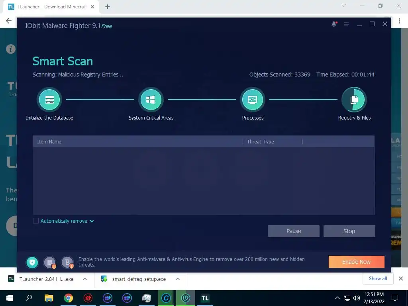Open the notifications bell in Malware Fighter
Screen dimensions: 408x306
coord(334,24)
